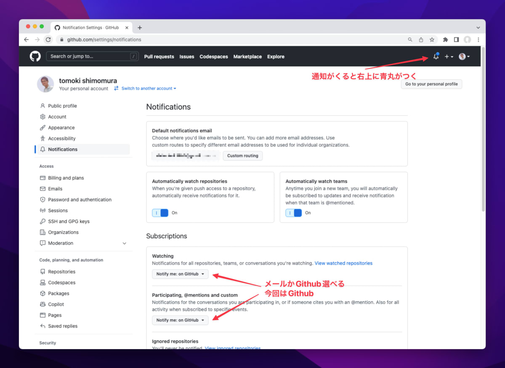The width and height of the screenshot is (505, 368).
Task: Open the Chrome profile avatar icon
Action: [x=467, y=39]
